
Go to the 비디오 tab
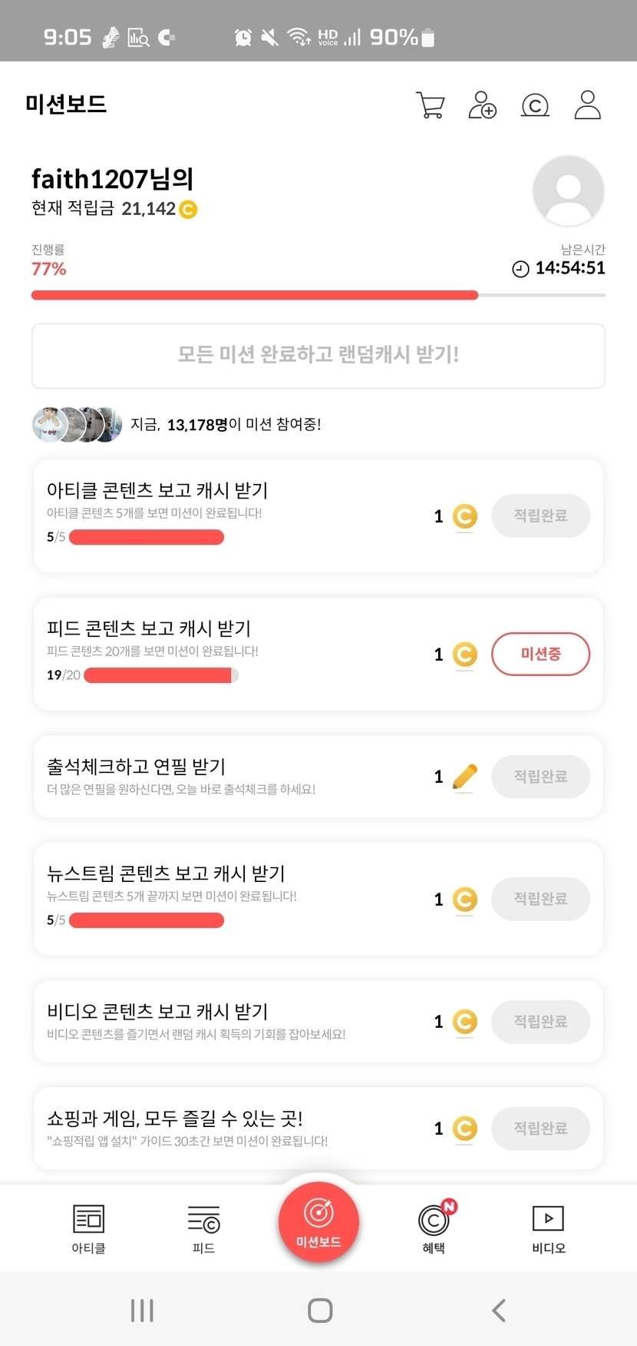click(x=548, y=1228)
